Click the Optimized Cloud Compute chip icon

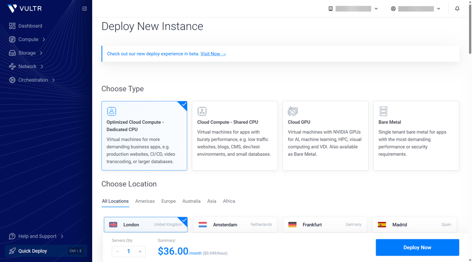tap(112, 111)
